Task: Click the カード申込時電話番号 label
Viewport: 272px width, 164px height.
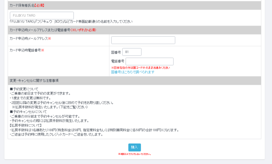Action: point(27,50)
